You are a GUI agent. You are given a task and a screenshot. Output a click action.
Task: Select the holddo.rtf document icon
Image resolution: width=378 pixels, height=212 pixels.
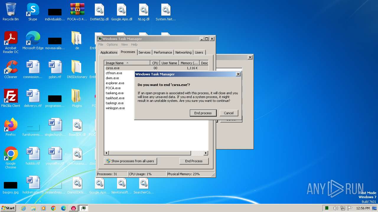pyautogui.click(x=33, y=156)
